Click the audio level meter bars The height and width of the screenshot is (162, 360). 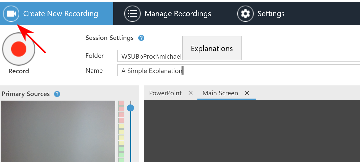pos(121,131)
